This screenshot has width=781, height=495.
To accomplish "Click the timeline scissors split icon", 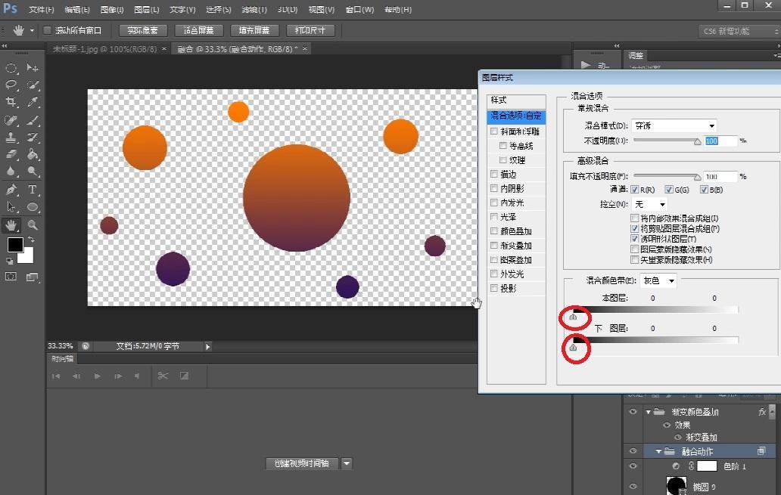I will pos(162,376).
